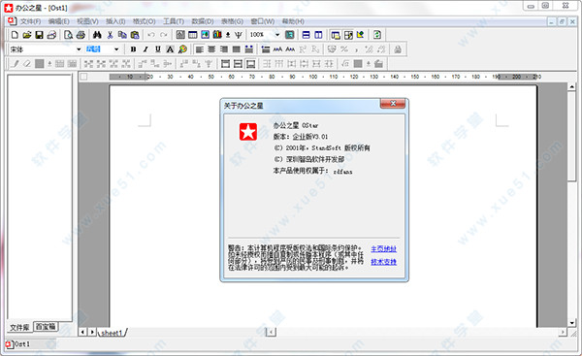Click the vertical split window icon

[318, 35]
